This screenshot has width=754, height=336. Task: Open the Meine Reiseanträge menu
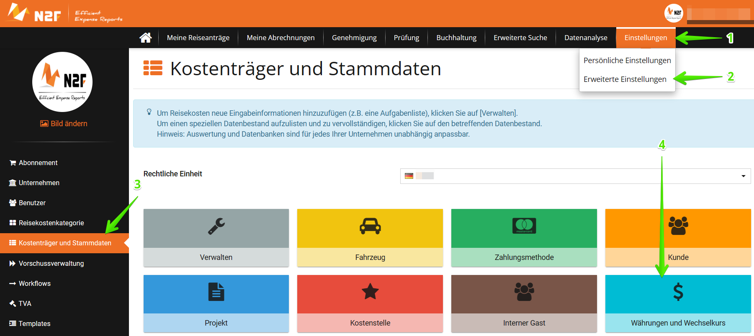tap(198, 38)
